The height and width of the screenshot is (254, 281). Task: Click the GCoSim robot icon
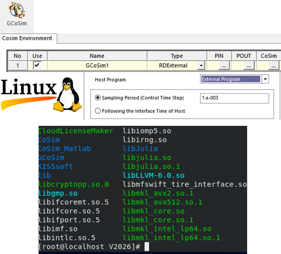17,10
